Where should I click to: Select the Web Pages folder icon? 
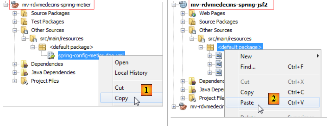[192, 13]
